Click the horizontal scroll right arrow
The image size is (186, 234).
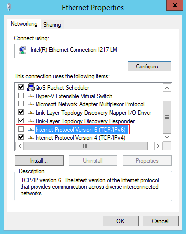pyautogui.click(x=158, y=146)
